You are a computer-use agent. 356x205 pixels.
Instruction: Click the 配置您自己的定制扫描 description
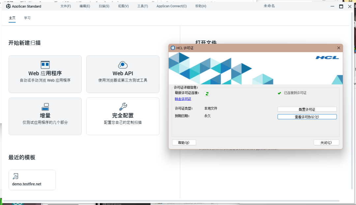click(x=123, y=123)
